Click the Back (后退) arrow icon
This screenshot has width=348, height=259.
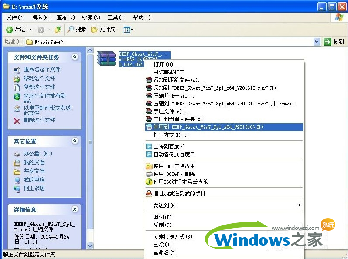[9, 30]
